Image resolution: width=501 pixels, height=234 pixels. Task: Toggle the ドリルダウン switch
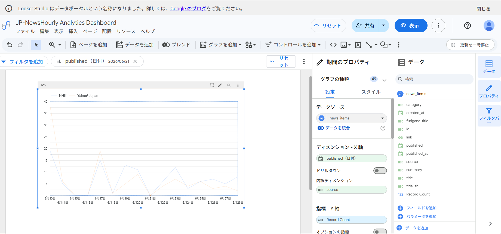click(x=380, y=170)
